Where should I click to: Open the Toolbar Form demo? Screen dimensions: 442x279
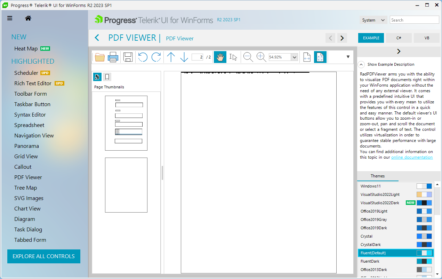click(31, 94)
